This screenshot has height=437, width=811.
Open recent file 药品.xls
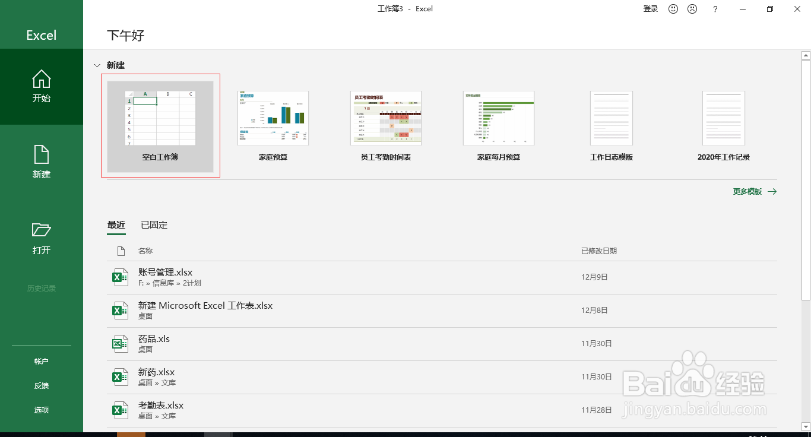442,344
